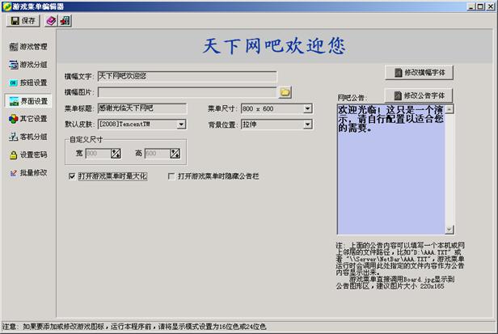
Task: Click into the 横幅文字 text field
Action: point(186,76)
